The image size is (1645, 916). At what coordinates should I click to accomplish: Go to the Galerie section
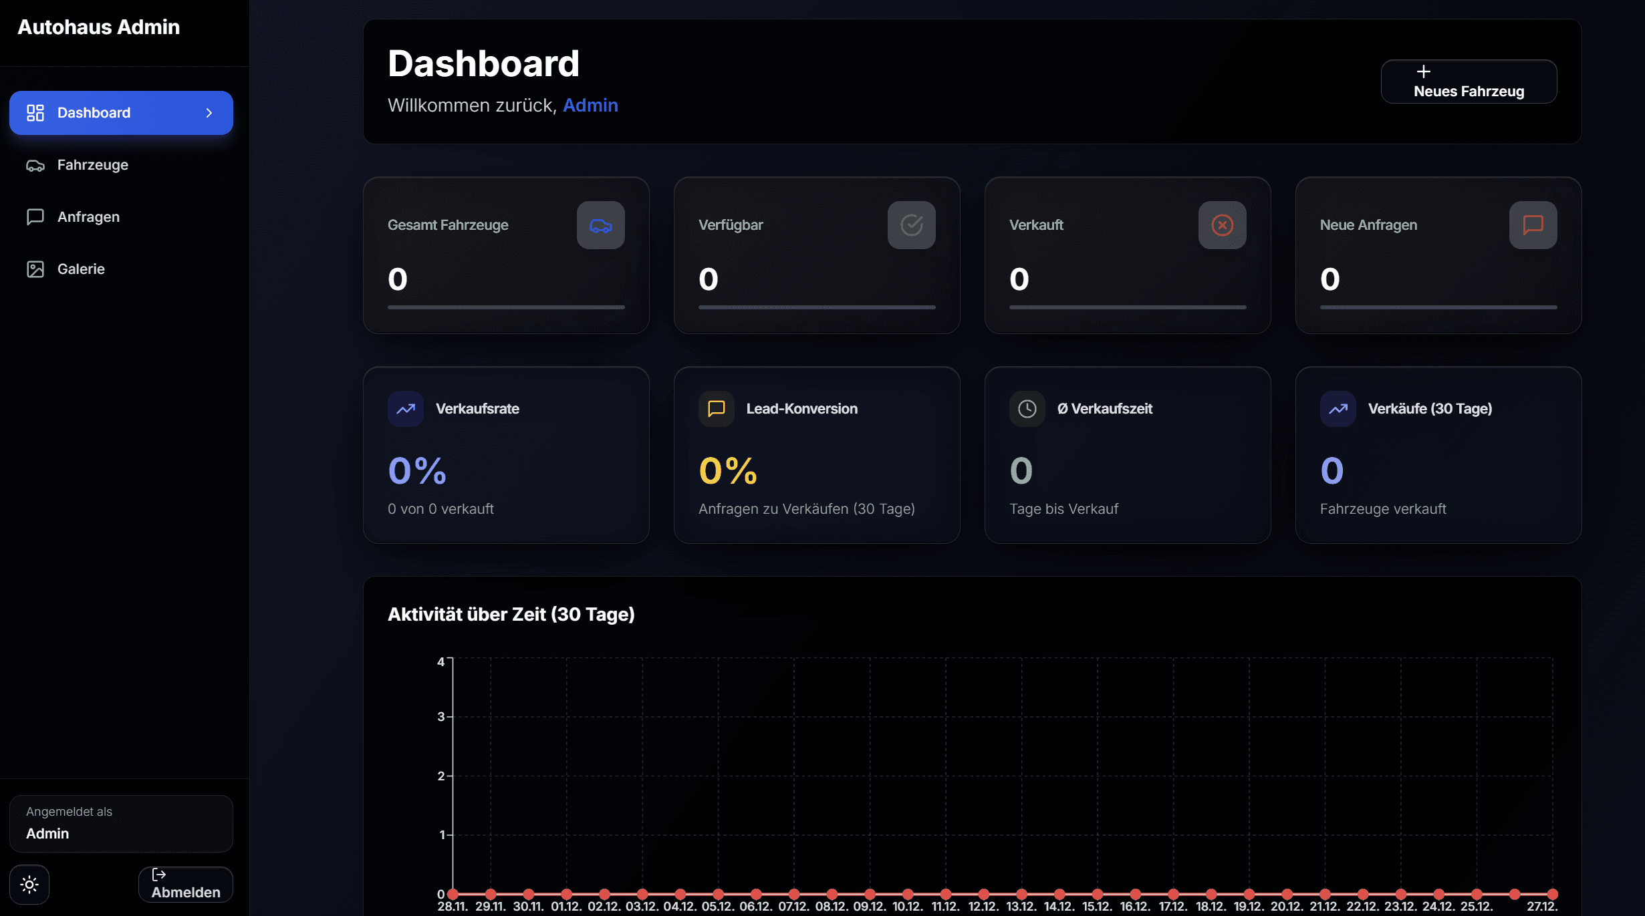pos(81,269)
